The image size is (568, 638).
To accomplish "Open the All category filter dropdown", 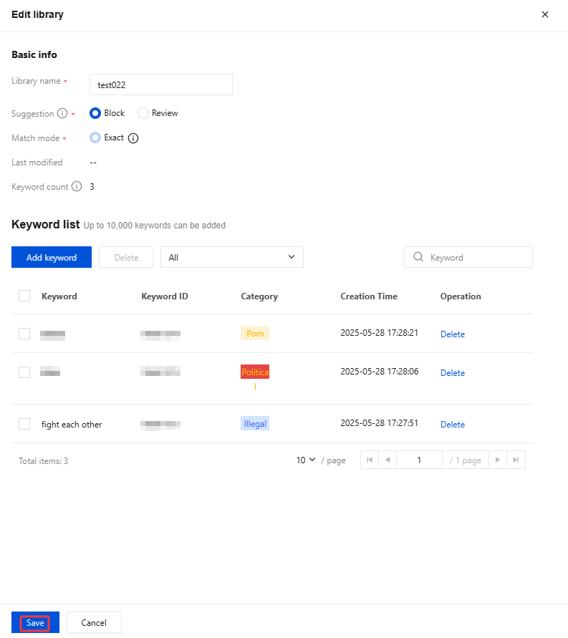I will (231, 257).
